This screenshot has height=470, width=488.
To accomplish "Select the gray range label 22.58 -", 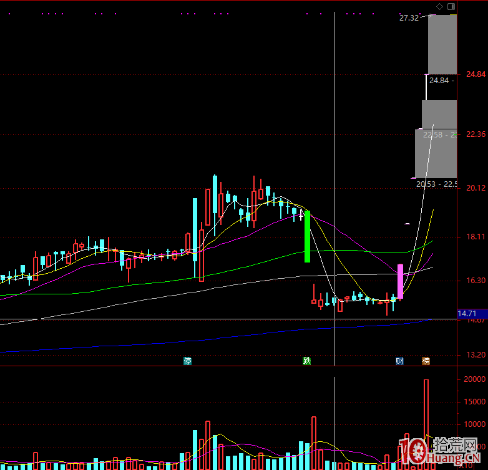I will [439, 135].
